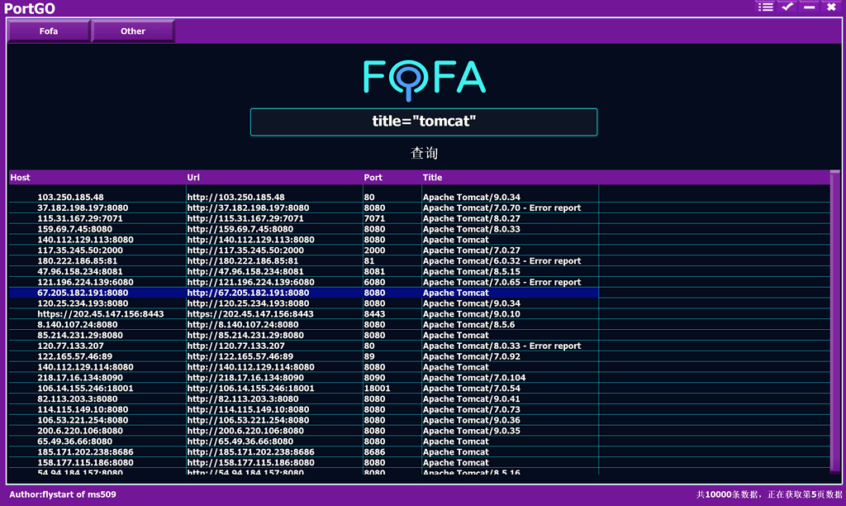Click the search field containing title="tomcat"
This screenshot has width=846, height=506.
(x=424, y=121)
